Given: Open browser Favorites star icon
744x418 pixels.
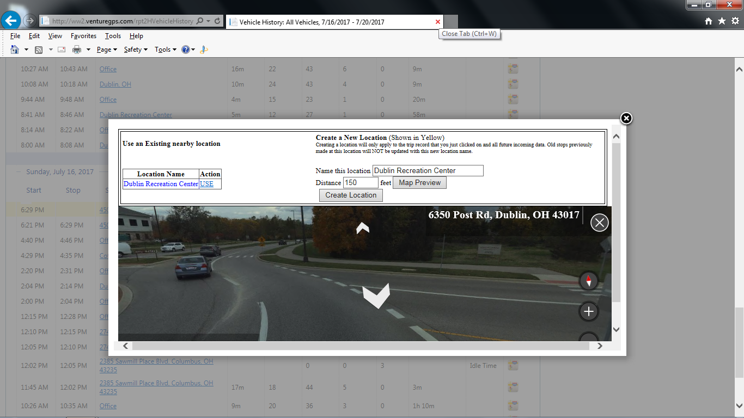Looking at the screenshot, I should (722, 21).
